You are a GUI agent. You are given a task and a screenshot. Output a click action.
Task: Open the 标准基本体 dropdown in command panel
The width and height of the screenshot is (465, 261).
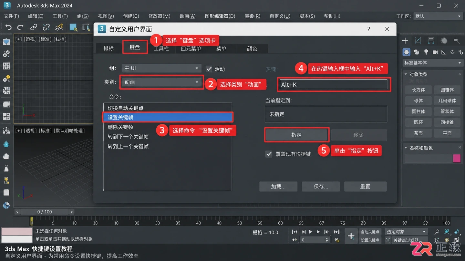[433, 63]
